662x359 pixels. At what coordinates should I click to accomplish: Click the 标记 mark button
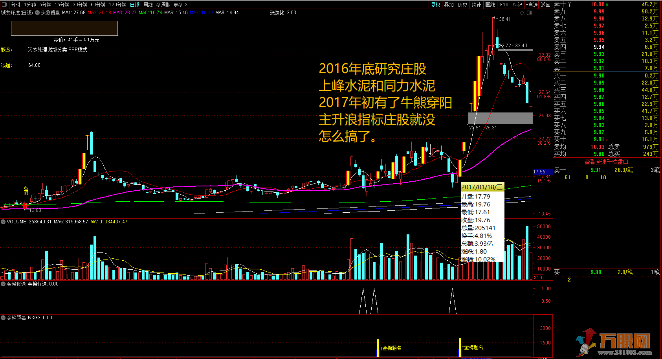[518, 5]
